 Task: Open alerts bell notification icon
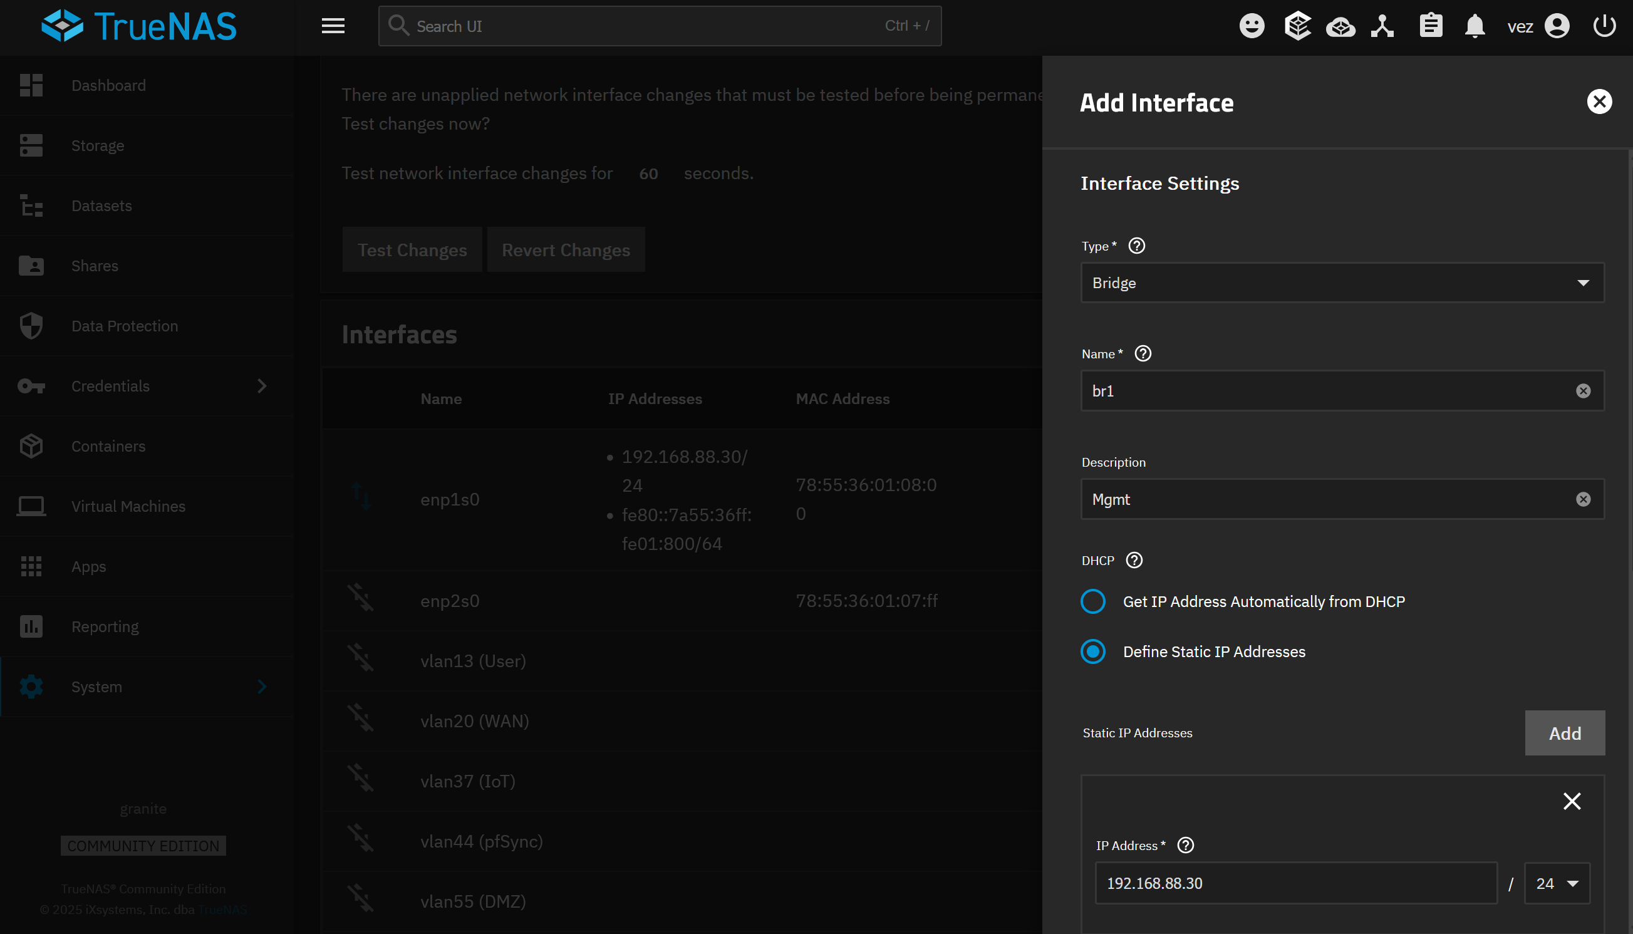(1475, 26)
